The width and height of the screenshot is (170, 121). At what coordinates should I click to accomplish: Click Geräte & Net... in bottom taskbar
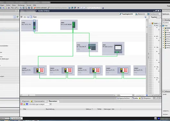tap(16, 118)
